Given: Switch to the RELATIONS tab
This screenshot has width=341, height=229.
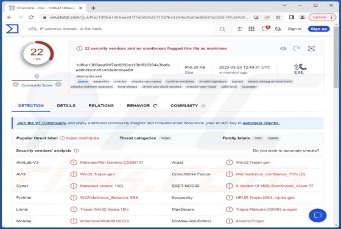Looking at the screenshot, I should 101,105.
